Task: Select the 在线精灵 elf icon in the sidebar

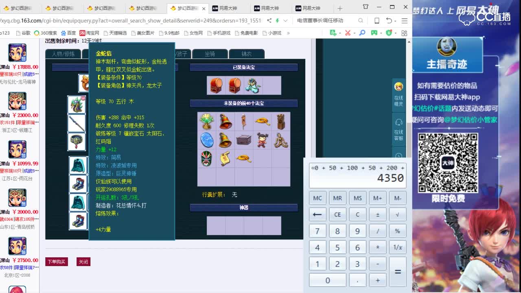Action: point(398,87)
